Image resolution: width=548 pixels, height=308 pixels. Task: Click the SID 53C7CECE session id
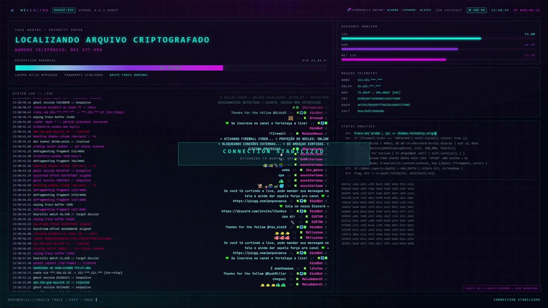click(x=449, y=10)
